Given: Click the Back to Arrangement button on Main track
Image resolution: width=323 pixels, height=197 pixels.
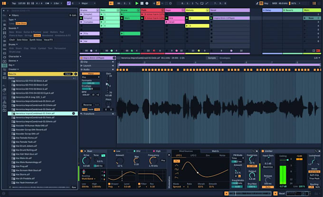Looking at the screenshot, I should tap(318, 50).
